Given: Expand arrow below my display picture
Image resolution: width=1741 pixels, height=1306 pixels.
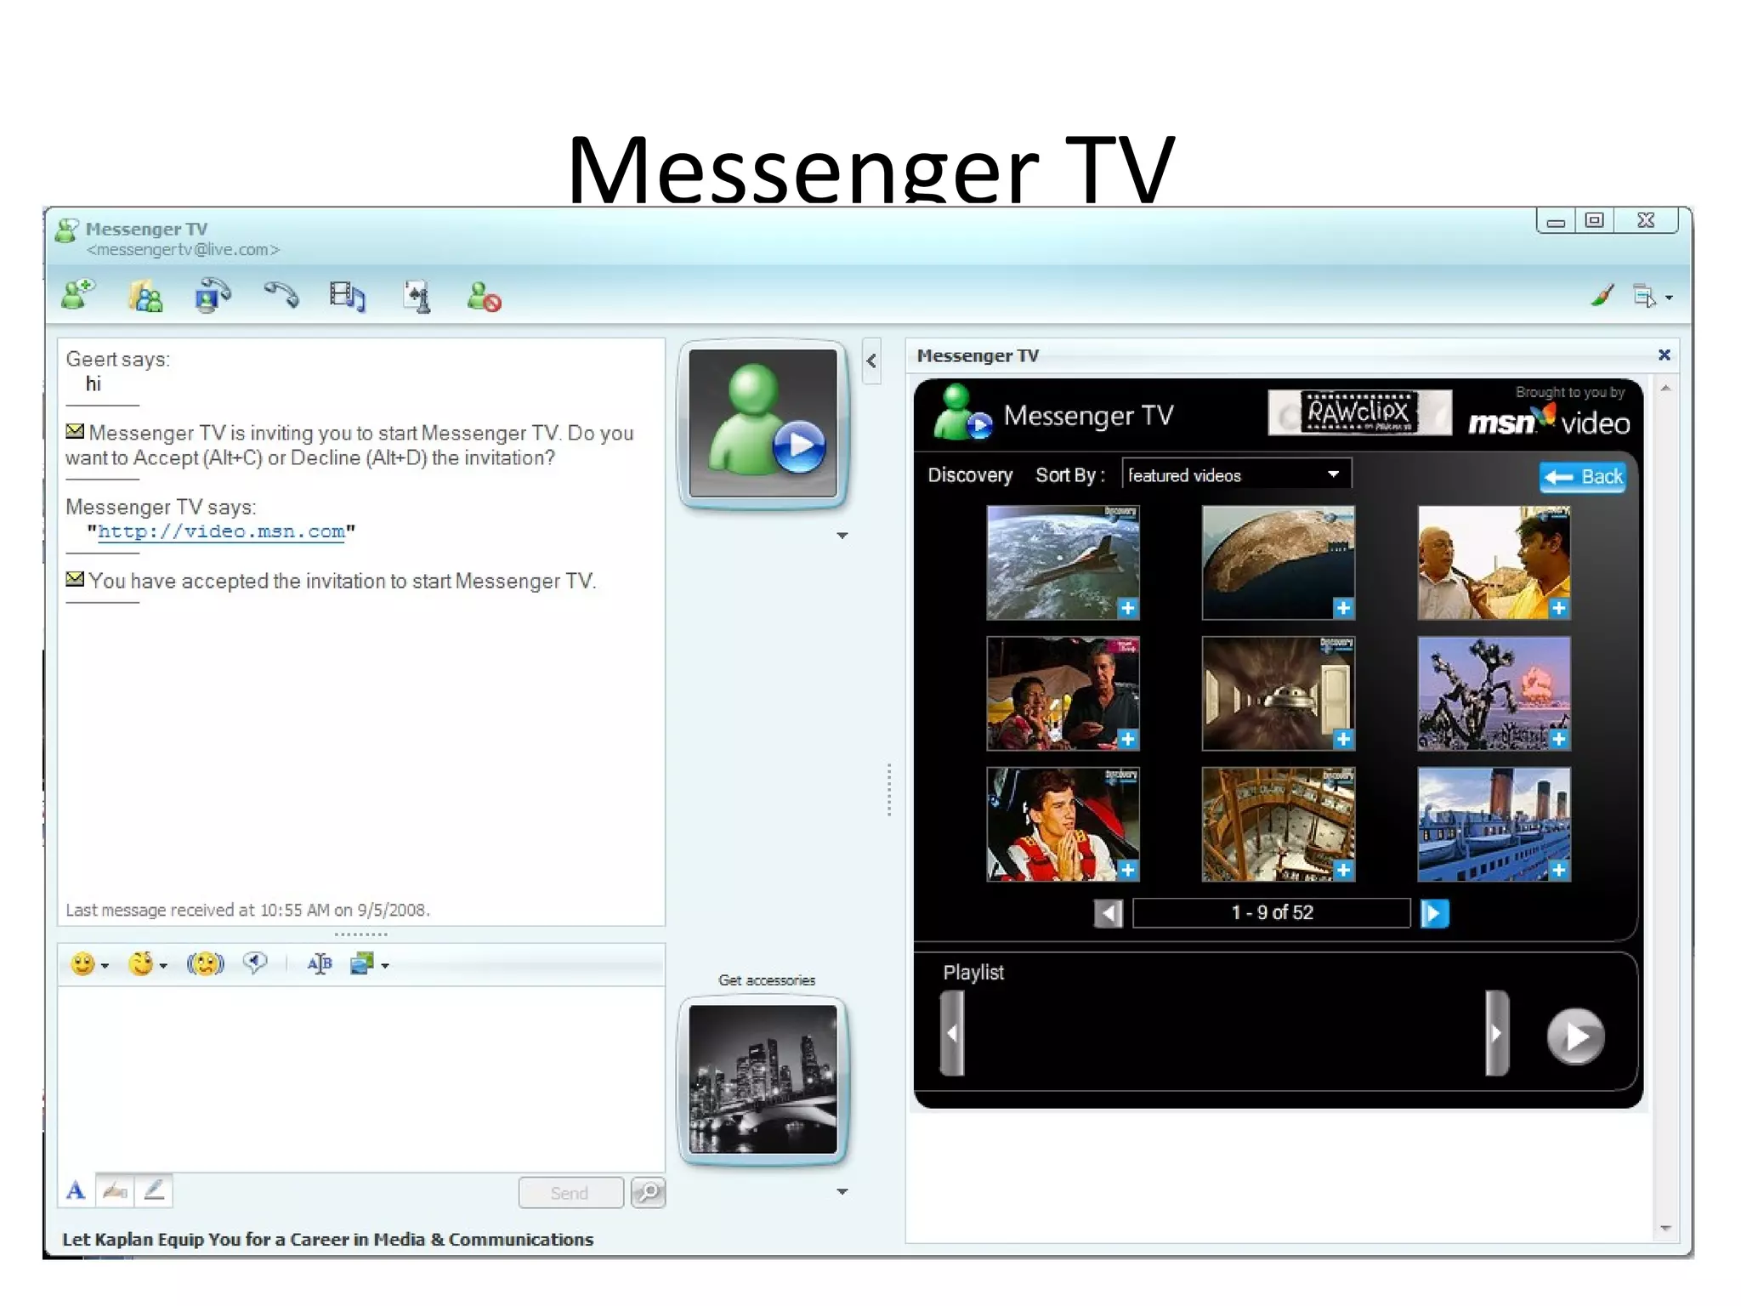Looking at the screenshot, I should [842, 1192].
